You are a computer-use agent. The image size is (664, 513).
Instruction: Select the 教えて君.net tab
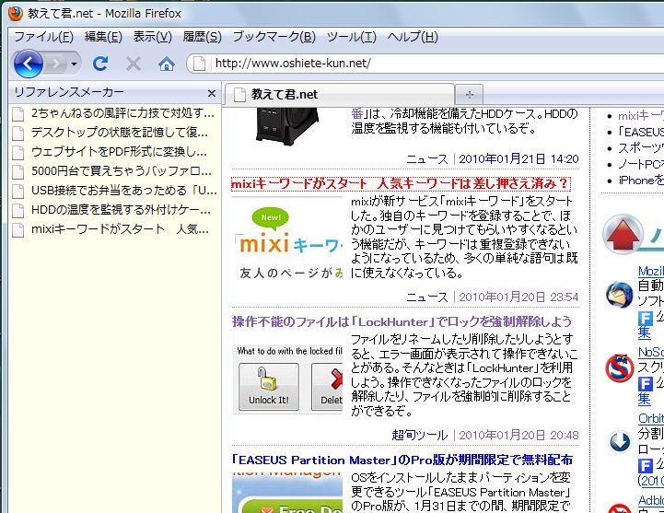click(x=340, y=94)
